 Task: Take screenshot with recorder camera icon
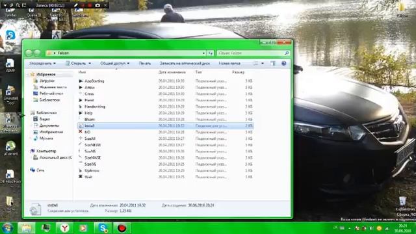(97, 5)
